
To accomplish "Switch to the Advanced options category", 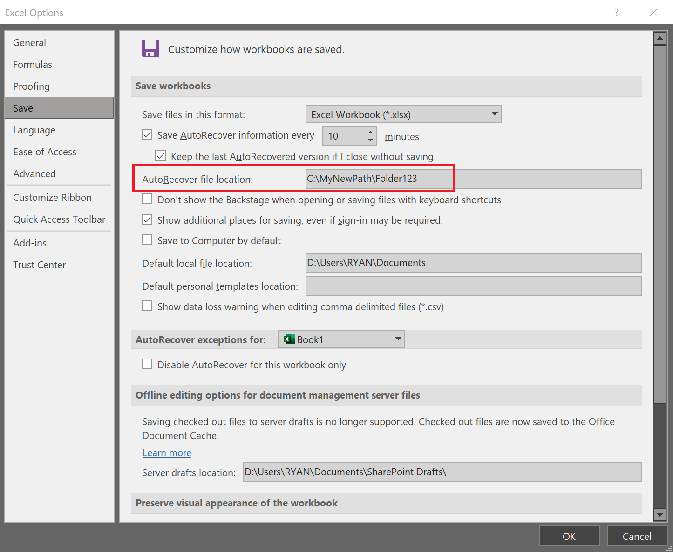I will [34, 173].
